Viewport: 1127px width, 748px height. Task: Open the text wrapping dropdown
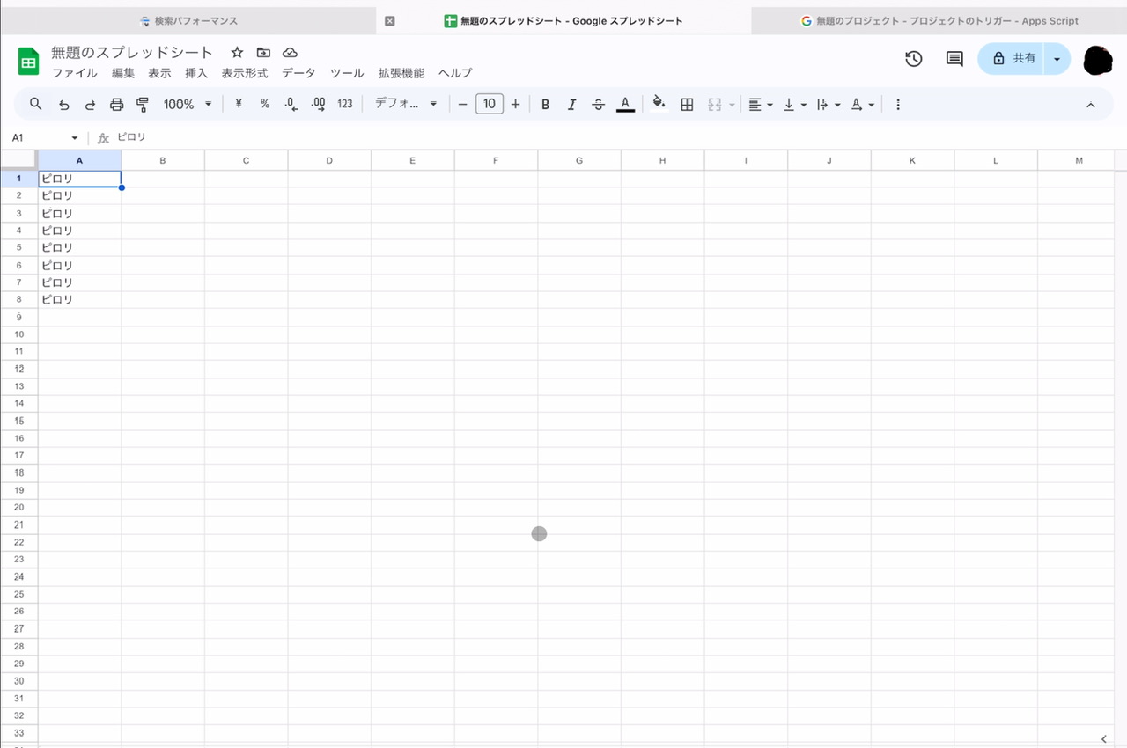click(x=829, y=104)
